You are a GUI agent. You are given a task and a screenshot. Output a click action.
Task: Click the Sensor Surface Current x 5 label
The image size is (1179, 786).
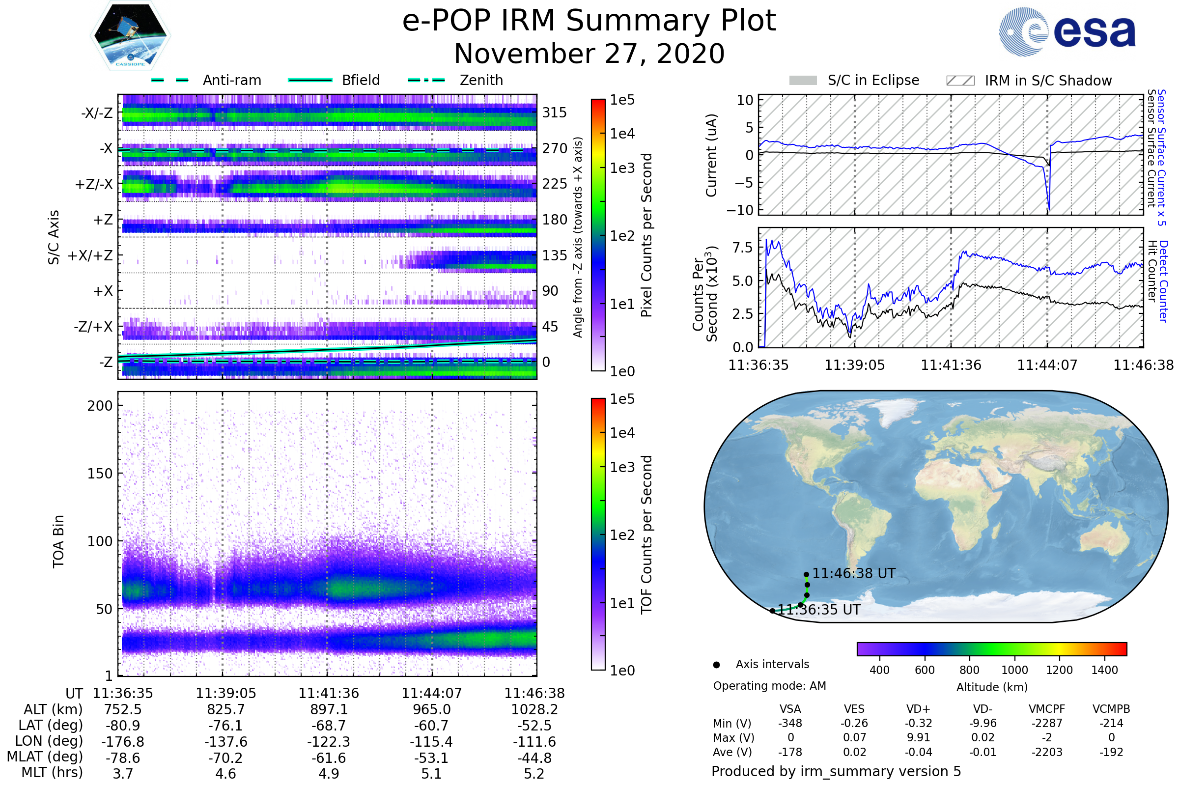(1161, 157)
